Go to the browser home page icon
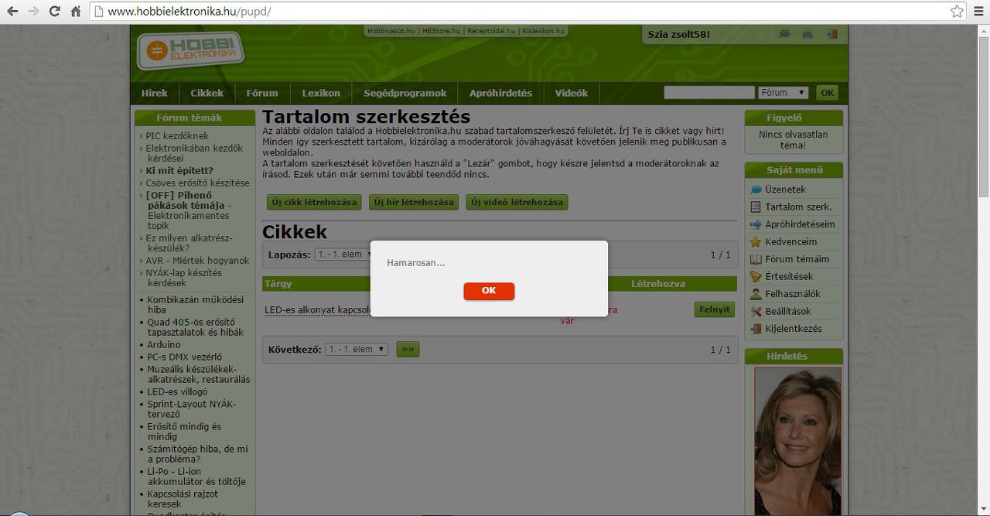This screenshot has height=516, width=990. point(76,12)
